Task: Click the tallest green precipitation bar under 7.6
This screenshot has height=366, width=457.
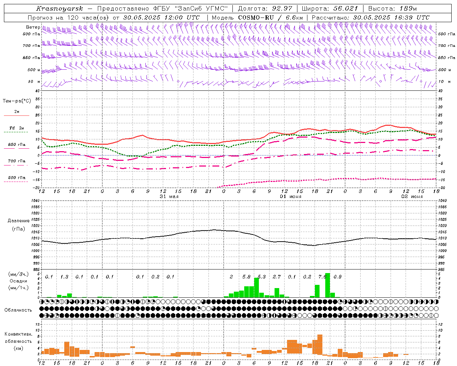Action: 327,285
